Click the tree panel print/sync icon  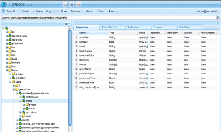[66, 24]
